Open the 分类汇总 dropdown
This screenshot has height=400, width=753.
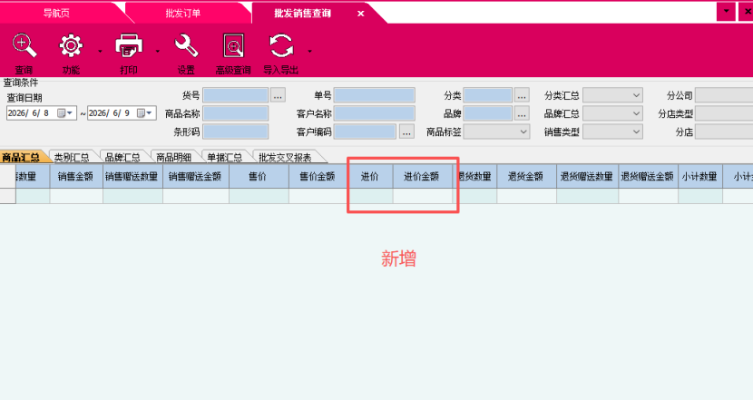(x=612, y=95)
